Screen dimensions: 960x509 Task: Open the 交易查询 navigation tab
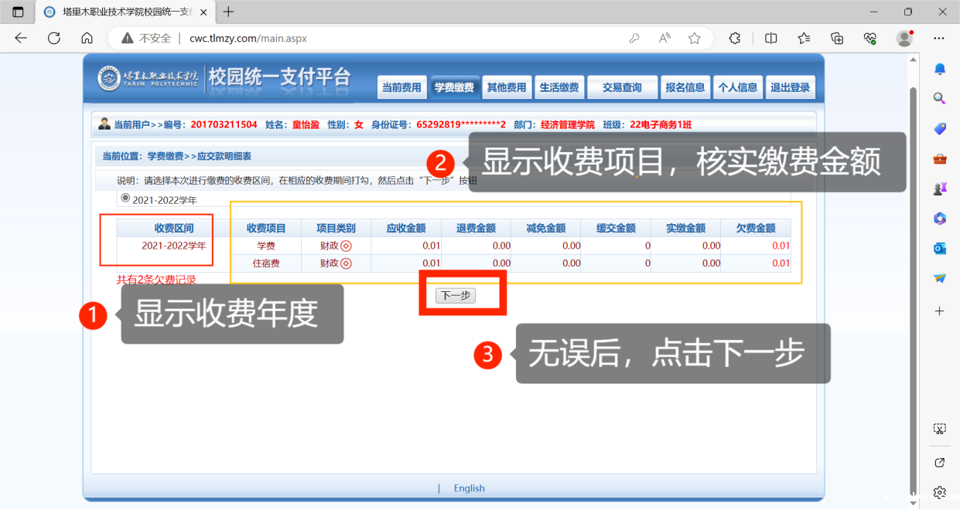622,87
